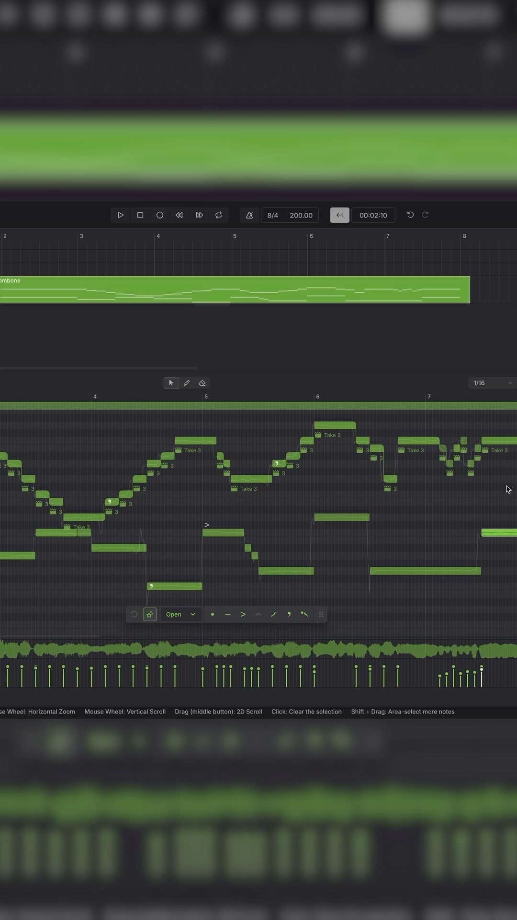The image size is (517, 920).
Task: Click the accent symbol above the bar 5 note
Action: coord(207,525)
